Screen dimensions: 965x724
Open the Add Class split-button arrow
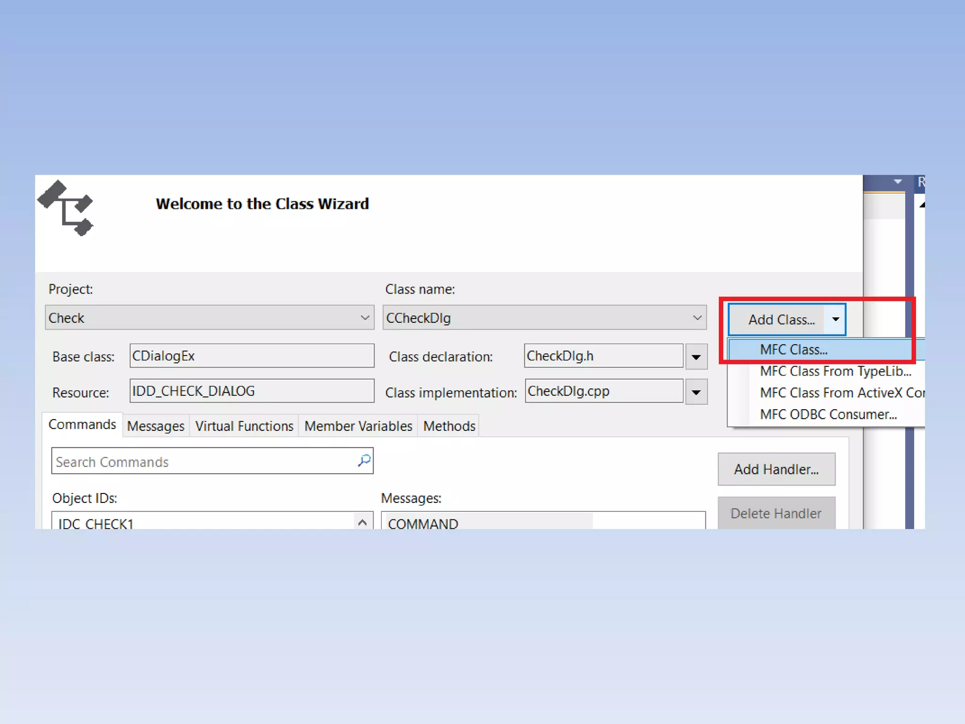point(835,320)
